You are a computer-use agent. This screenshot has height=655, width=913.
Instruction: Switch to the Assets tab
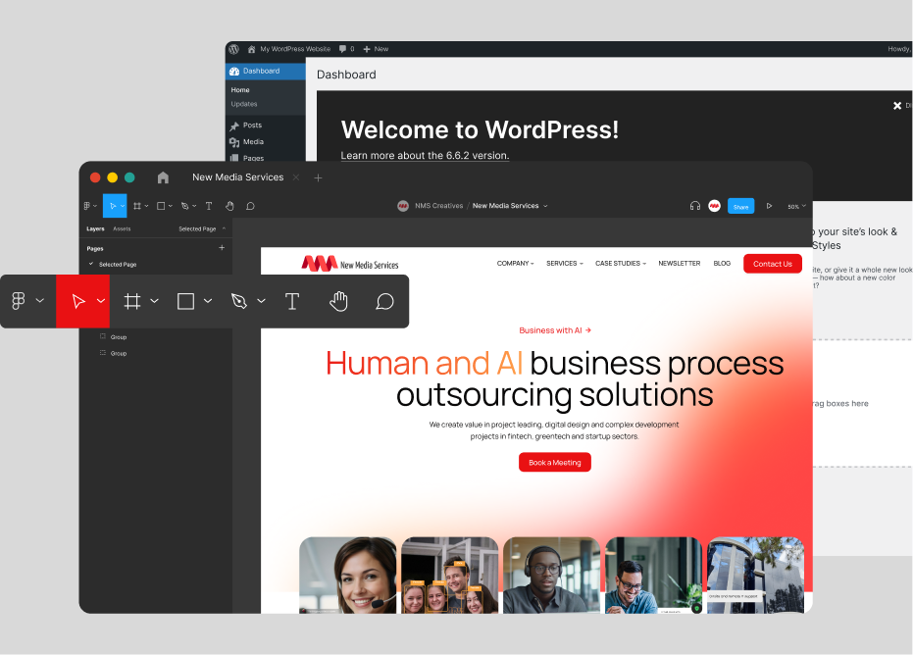[122, 228]
